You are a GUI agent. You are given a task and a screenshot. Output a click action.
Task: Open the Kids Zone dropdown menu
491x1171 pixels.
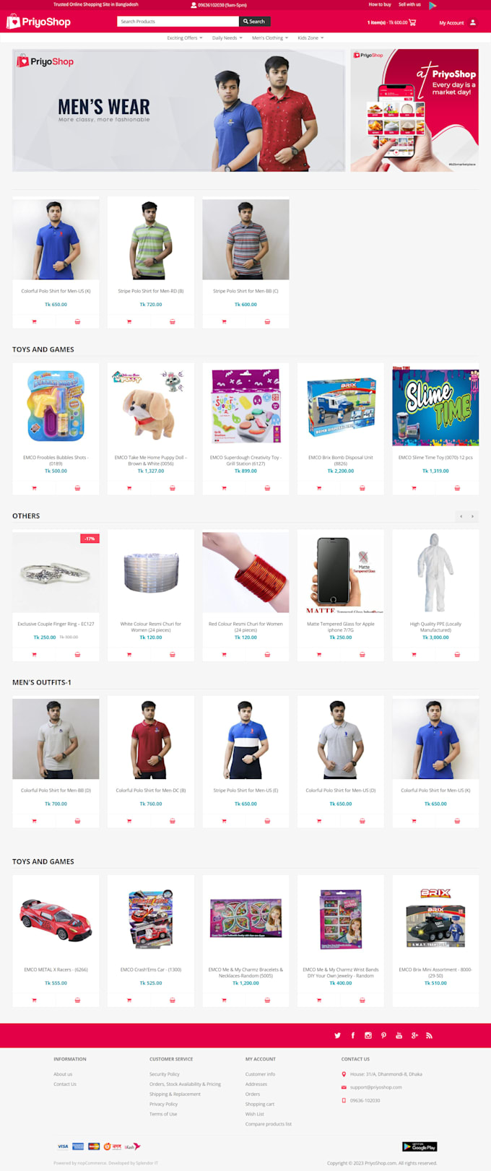310,38
